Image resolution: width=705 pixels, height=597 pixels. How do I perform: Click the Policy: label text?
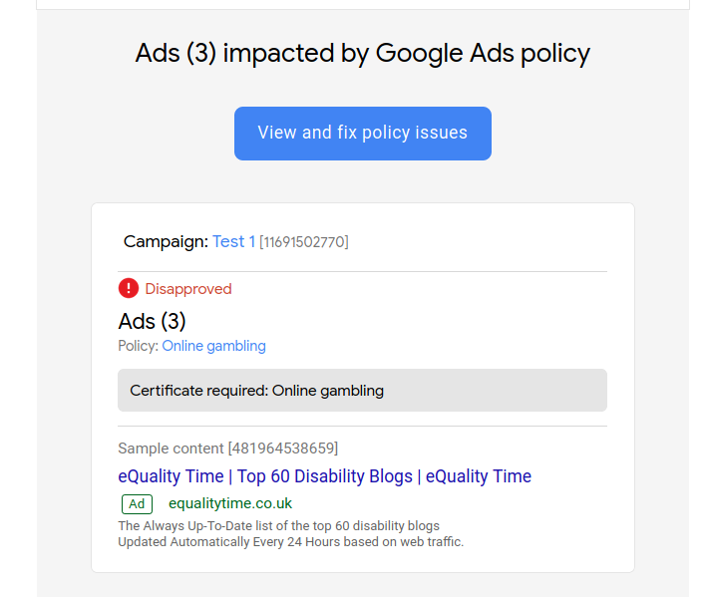pyautogui.click(x=138, y=346)
